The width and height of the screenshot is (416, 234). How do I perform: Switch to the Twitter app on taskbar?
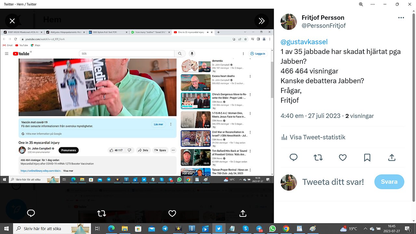pos(218,228)
